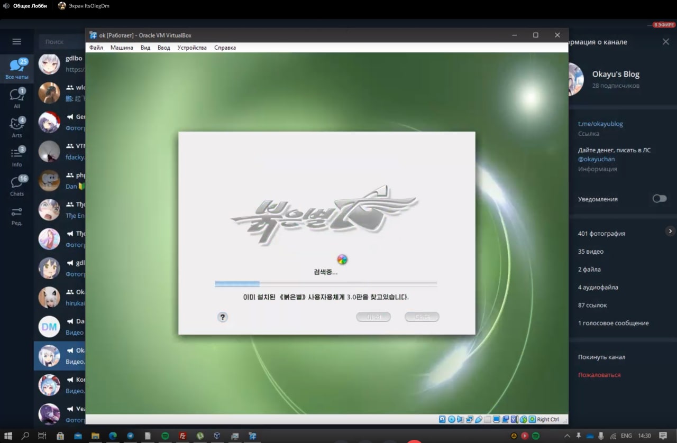
Task: Close the channel info panel
Action: (665, 42)
